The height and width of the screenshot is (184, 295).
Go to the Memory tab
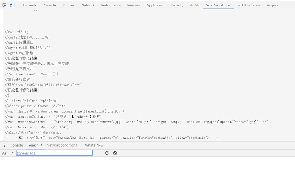(x=134, y=5)
